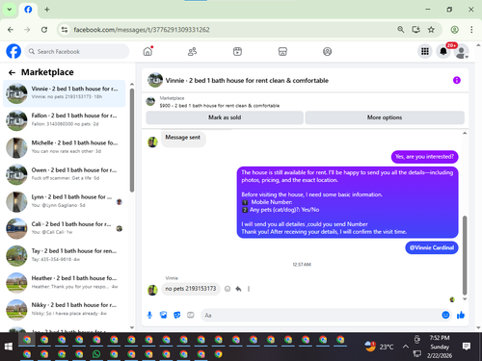Open the Windows notification center icon
Viewport: 482px width, 361px height.
pos(467,346)
